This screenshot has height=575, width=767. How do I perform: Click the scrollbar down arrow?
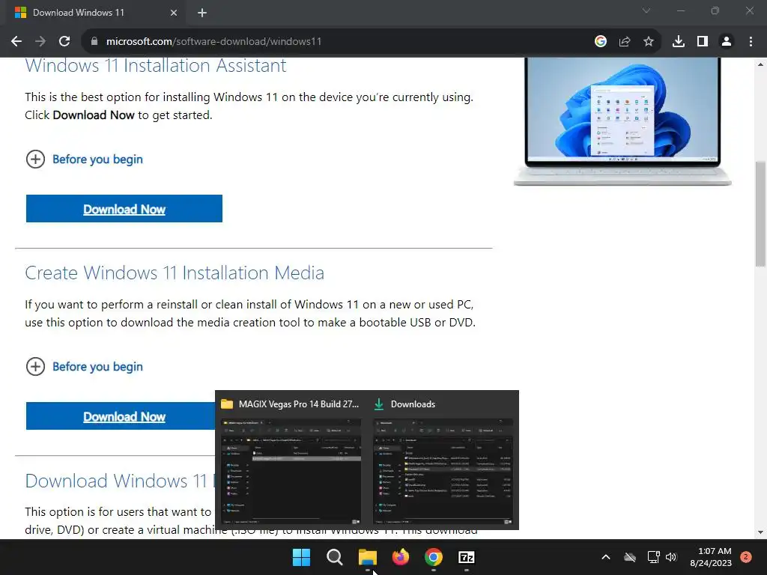click(x=760, y=532)
